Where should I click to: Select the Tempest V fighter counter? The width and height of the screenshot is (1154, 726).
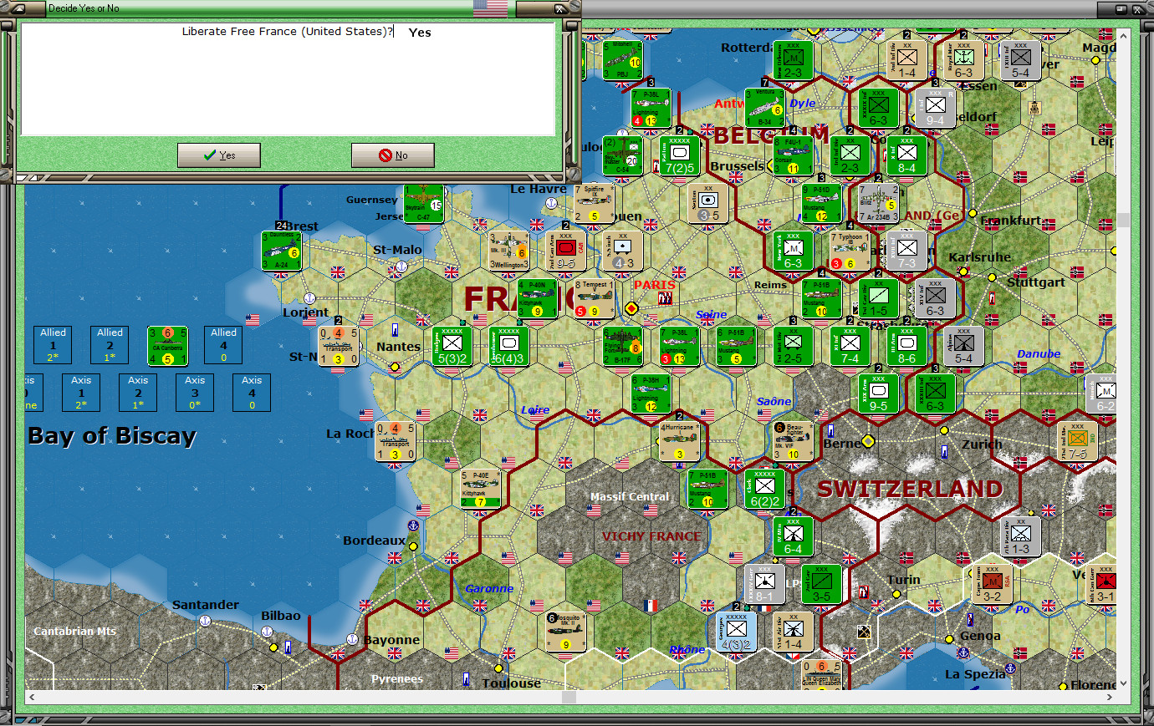point(594,298)
